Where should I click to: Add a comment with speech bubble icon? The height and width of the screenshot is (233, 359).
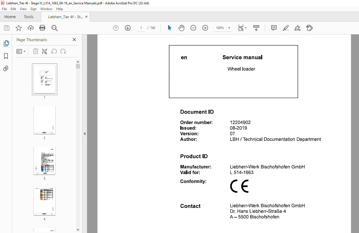[x=274, y=28]
